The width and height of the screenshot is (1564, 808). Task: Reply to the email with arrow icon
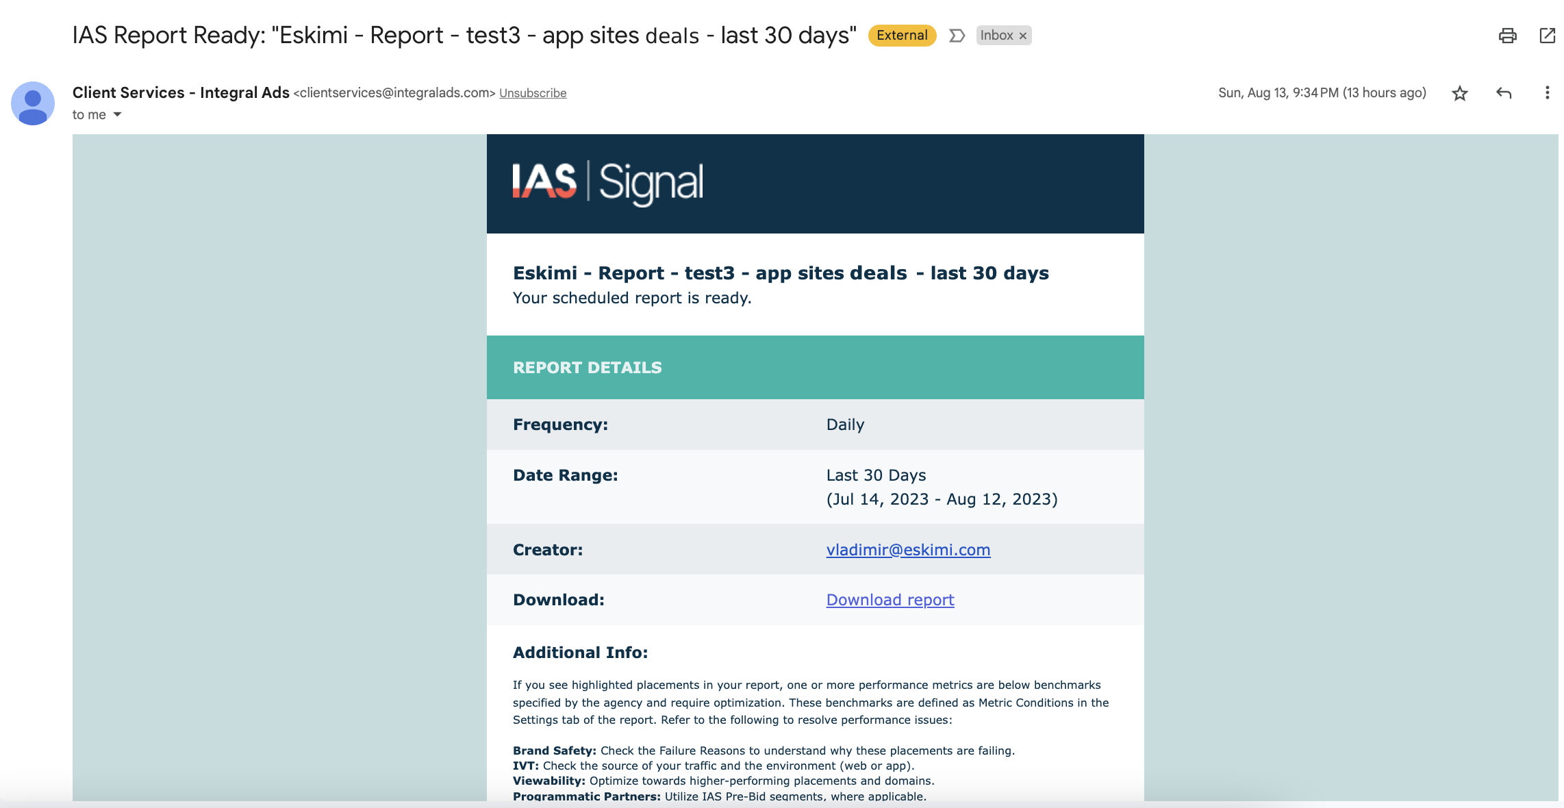tap(1504, 93)
